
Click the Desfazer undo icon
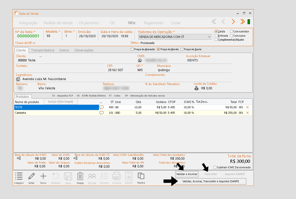[55, 176]
